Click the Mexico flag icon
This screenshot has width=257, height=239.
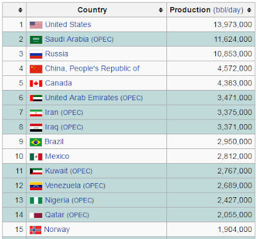click(36, 157)
